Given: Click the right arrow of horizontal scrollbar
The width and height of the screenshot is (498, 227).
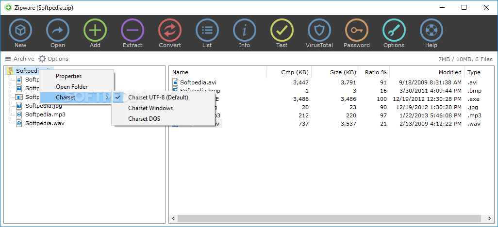Looking at the screenshot, I should pyautogui.click(x=490, y=219).
